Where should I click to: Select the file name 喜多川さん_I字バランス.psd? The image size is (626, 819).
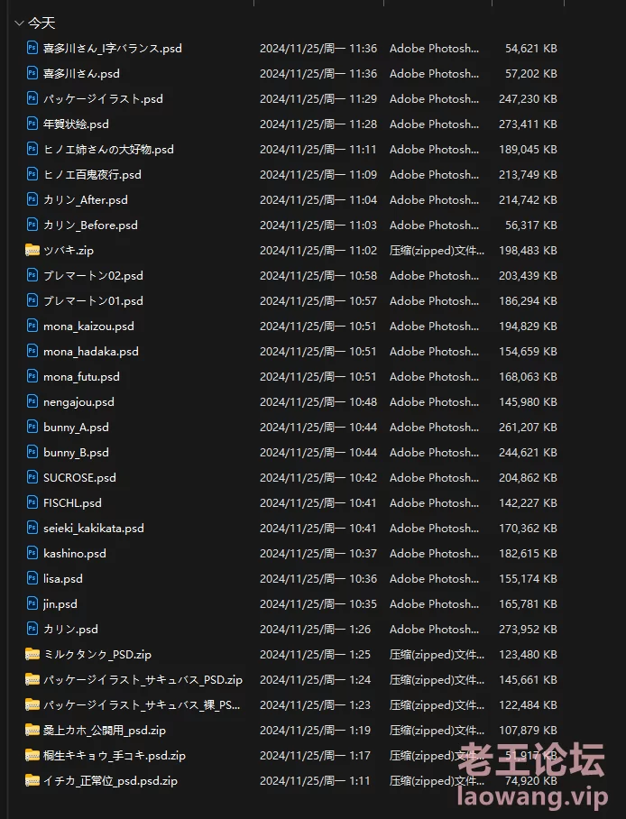(x=113, y=48)
